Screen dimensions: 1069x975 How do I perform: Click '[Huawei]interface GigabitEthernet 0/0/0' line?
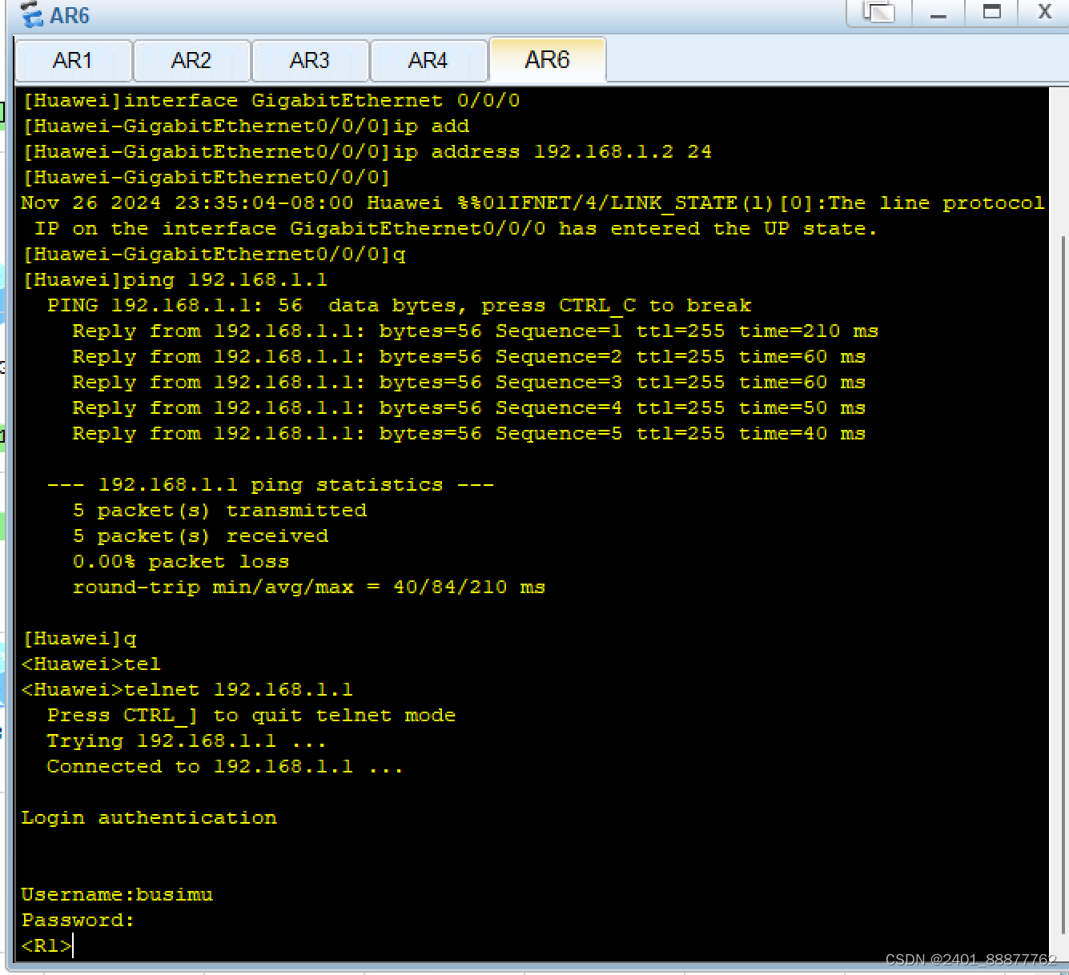[271, 101]
